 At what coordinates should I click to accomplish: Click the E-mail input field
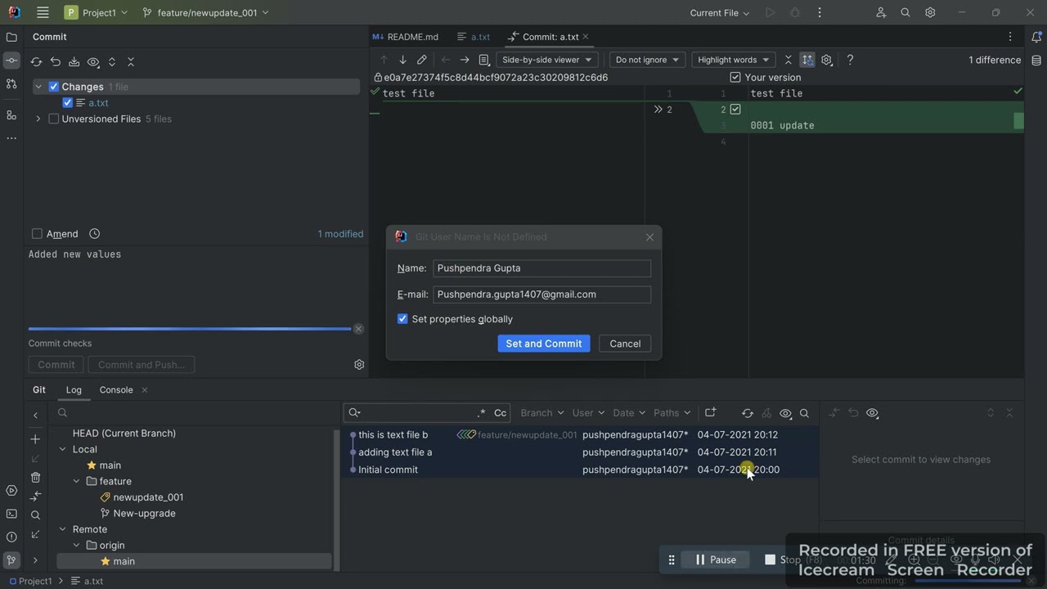[x=541, y=294]
